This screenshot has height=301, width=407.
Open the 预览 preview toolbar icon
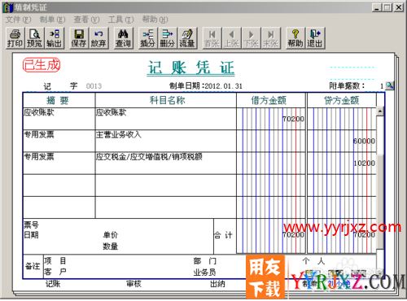coord(34,38)
